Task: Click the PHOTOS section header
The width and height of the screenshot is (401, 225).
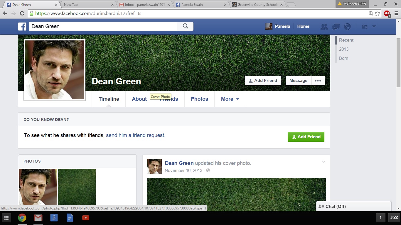Action: [x=32, y=161]
